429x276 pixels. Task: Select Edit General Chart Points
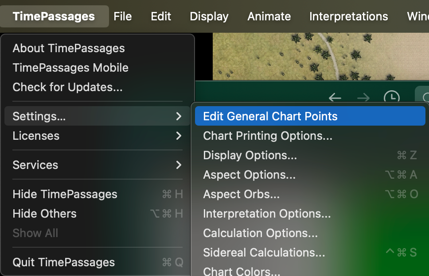coord(310,116)
